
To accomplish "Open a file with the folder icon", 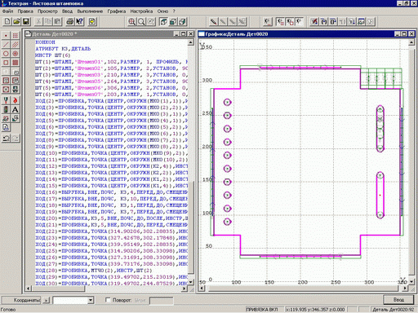I will [16, 21].
